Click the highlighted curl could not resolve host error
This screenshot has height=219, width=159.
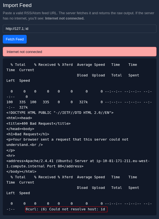pyautogui.click(x=66, y=209)
